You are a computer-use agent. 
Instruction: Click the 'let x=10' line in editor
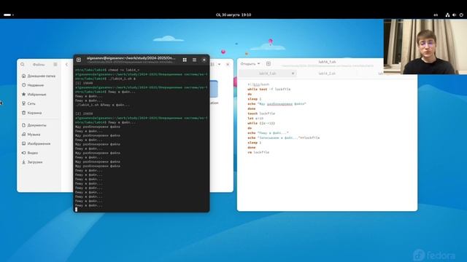pyautogui.click(x=255, y=118)
